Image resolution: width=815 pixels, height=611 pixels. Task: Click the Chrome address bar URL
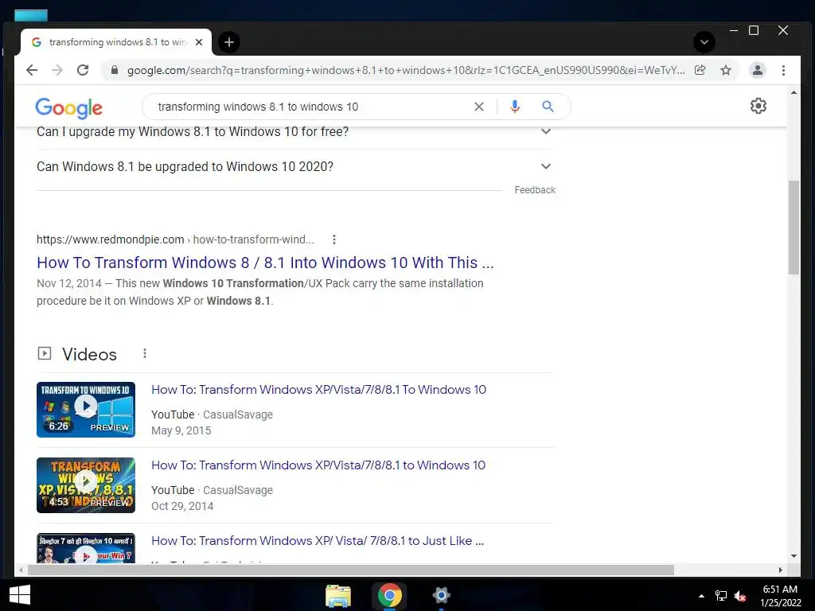[x=405, y=70]
